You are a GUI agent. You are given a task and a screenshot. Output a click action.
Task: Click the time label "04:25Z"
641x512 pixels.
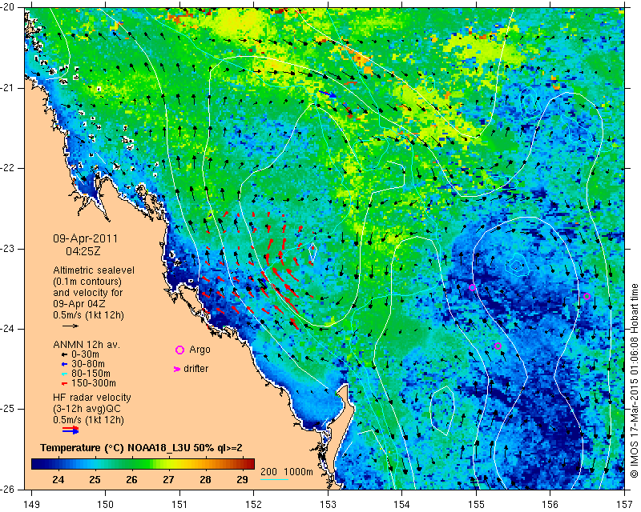point(83,251)
